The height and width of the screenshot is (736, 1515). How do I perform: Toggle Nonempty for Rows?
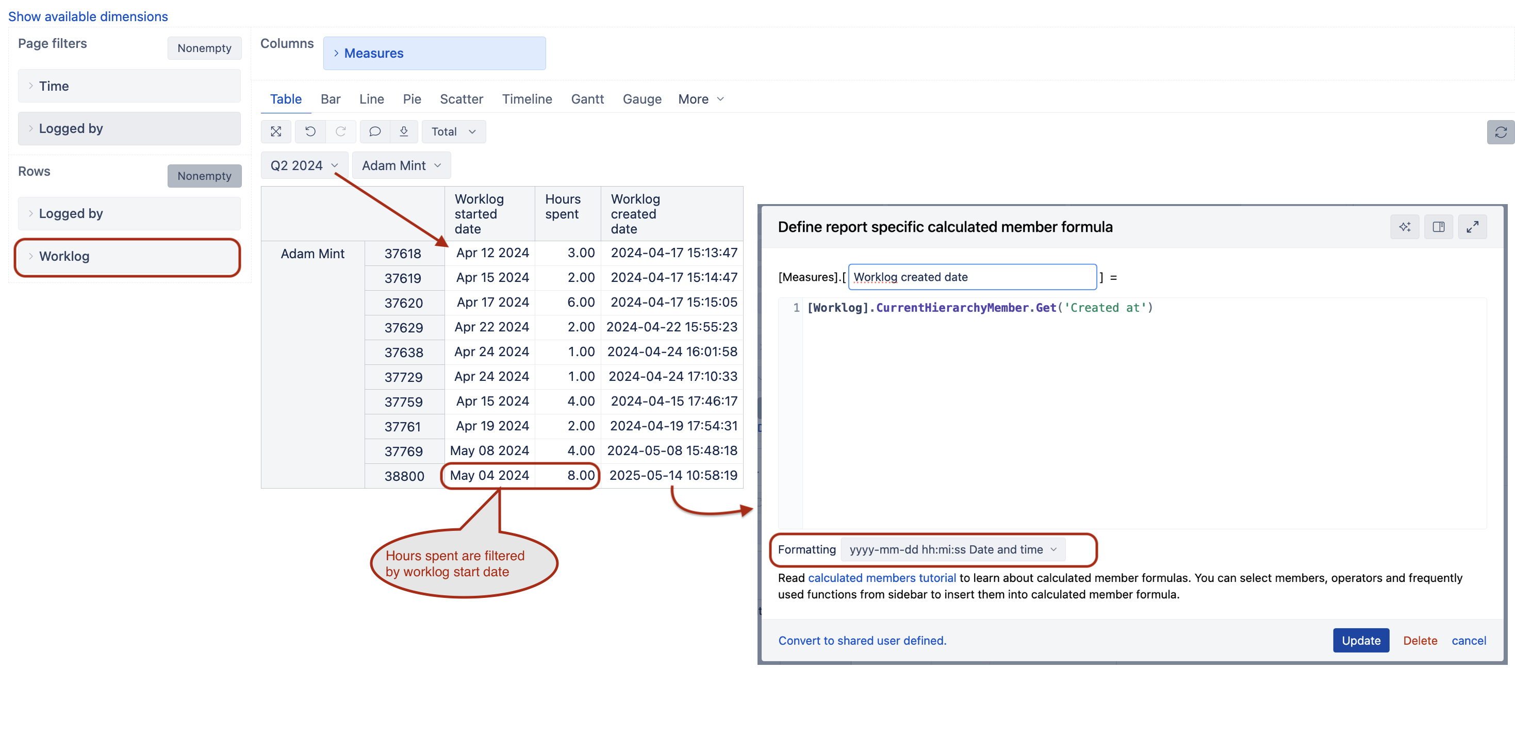[x=204, y=176]
